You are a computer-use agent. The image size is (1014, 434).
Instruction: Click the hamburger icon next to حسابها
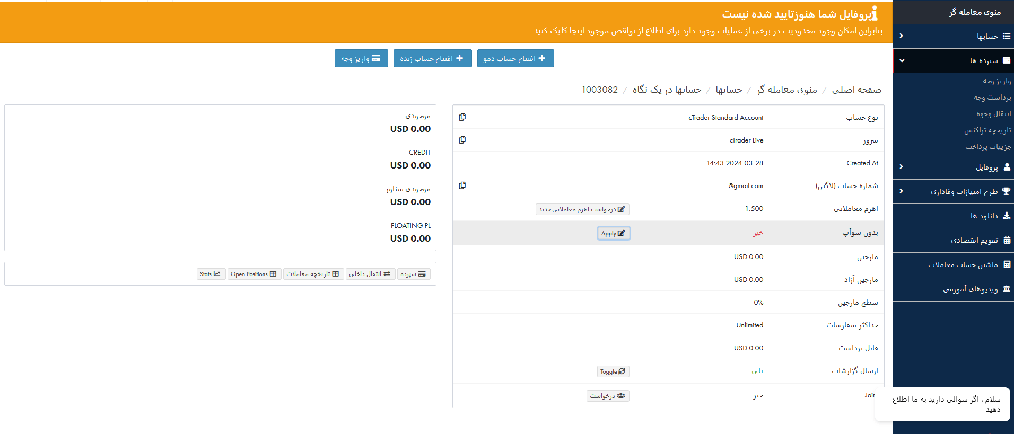(1007, 36)
